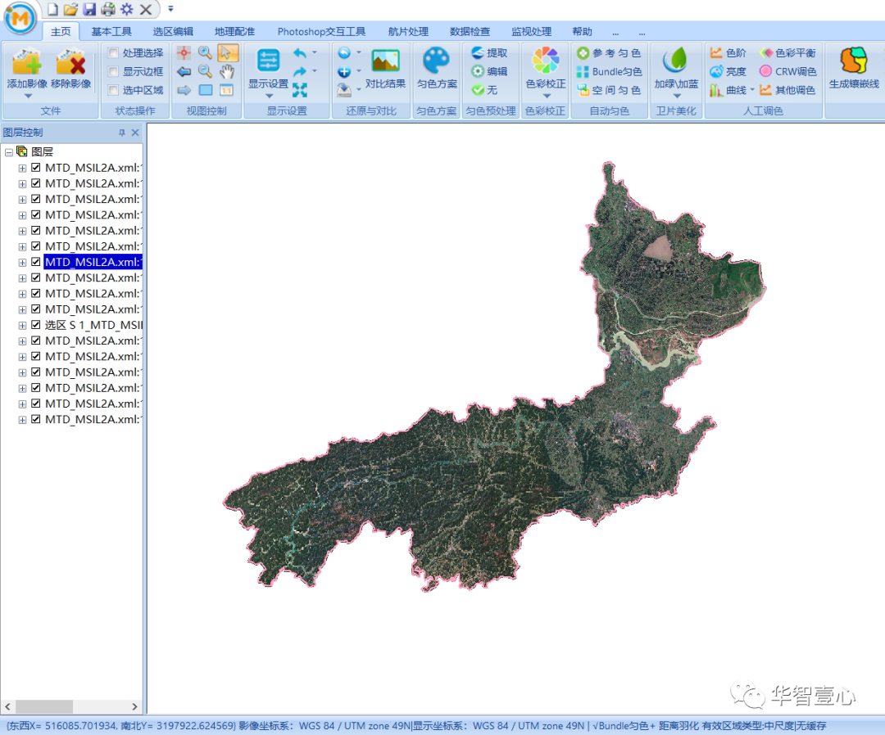Open the 加绿\加蓝 dropdown arrow

[677, 97]
